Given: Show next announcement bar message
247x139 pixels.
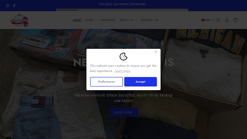Looking at the screenshot, I should click(192, 6).
